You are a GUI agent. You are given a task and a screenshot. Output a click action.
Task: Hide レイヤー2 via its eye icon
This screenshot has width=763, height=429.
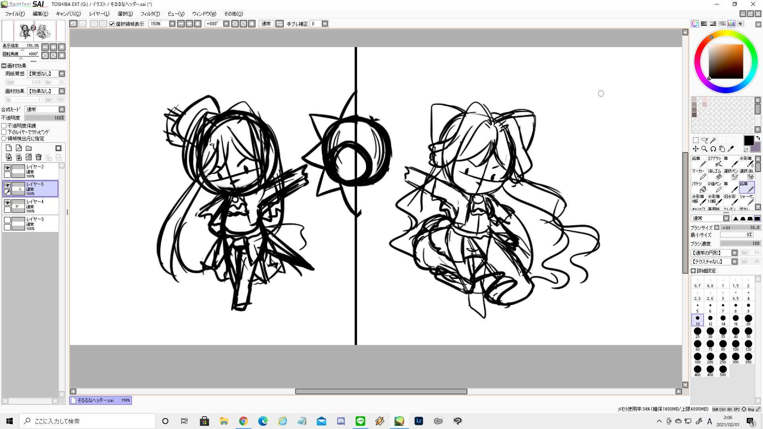click(7, 168)
